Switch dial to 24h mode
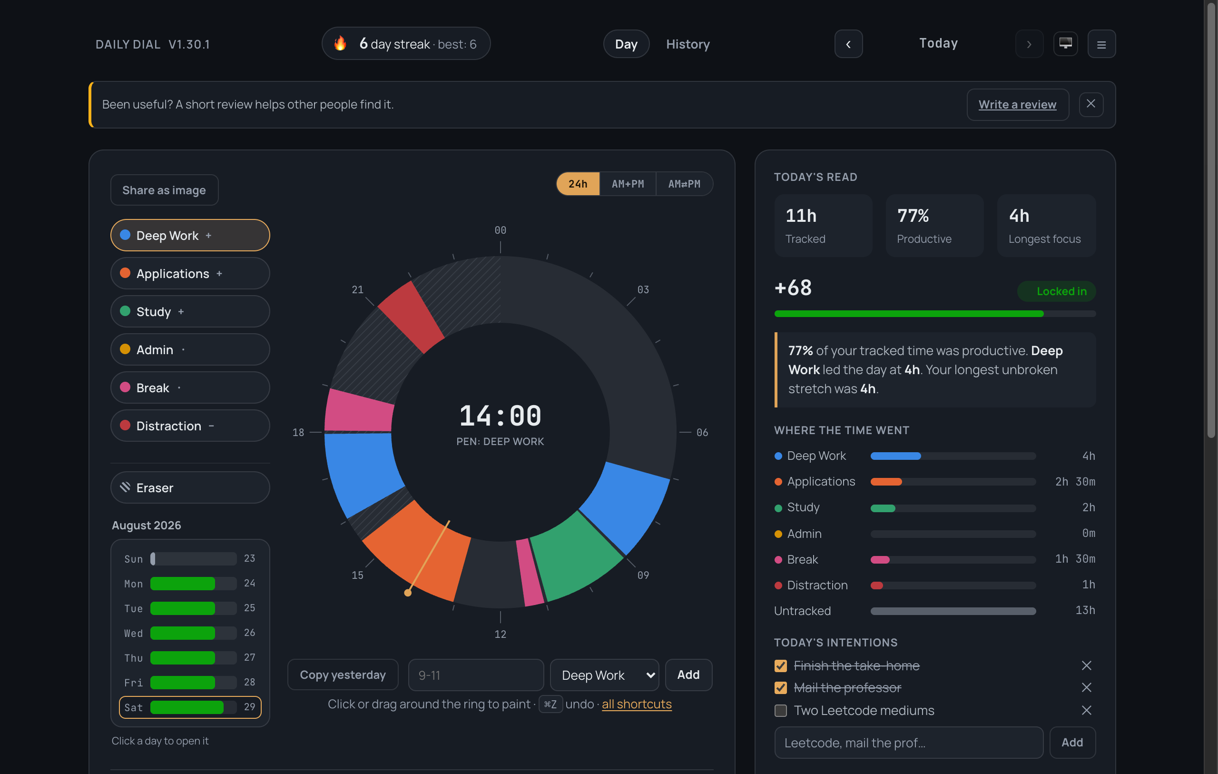This screenshot has width=1218, height=774. pos(578,184)
